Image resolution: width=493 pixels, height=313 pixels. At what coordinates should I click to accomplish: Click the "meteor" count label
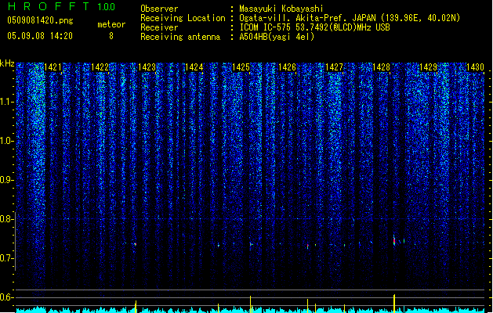pos(111,24)
